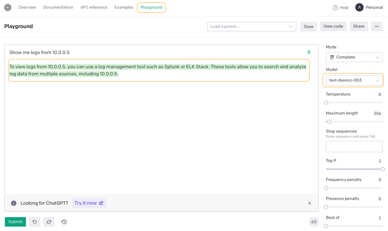Open the API reference tab

tap(94, 8)
